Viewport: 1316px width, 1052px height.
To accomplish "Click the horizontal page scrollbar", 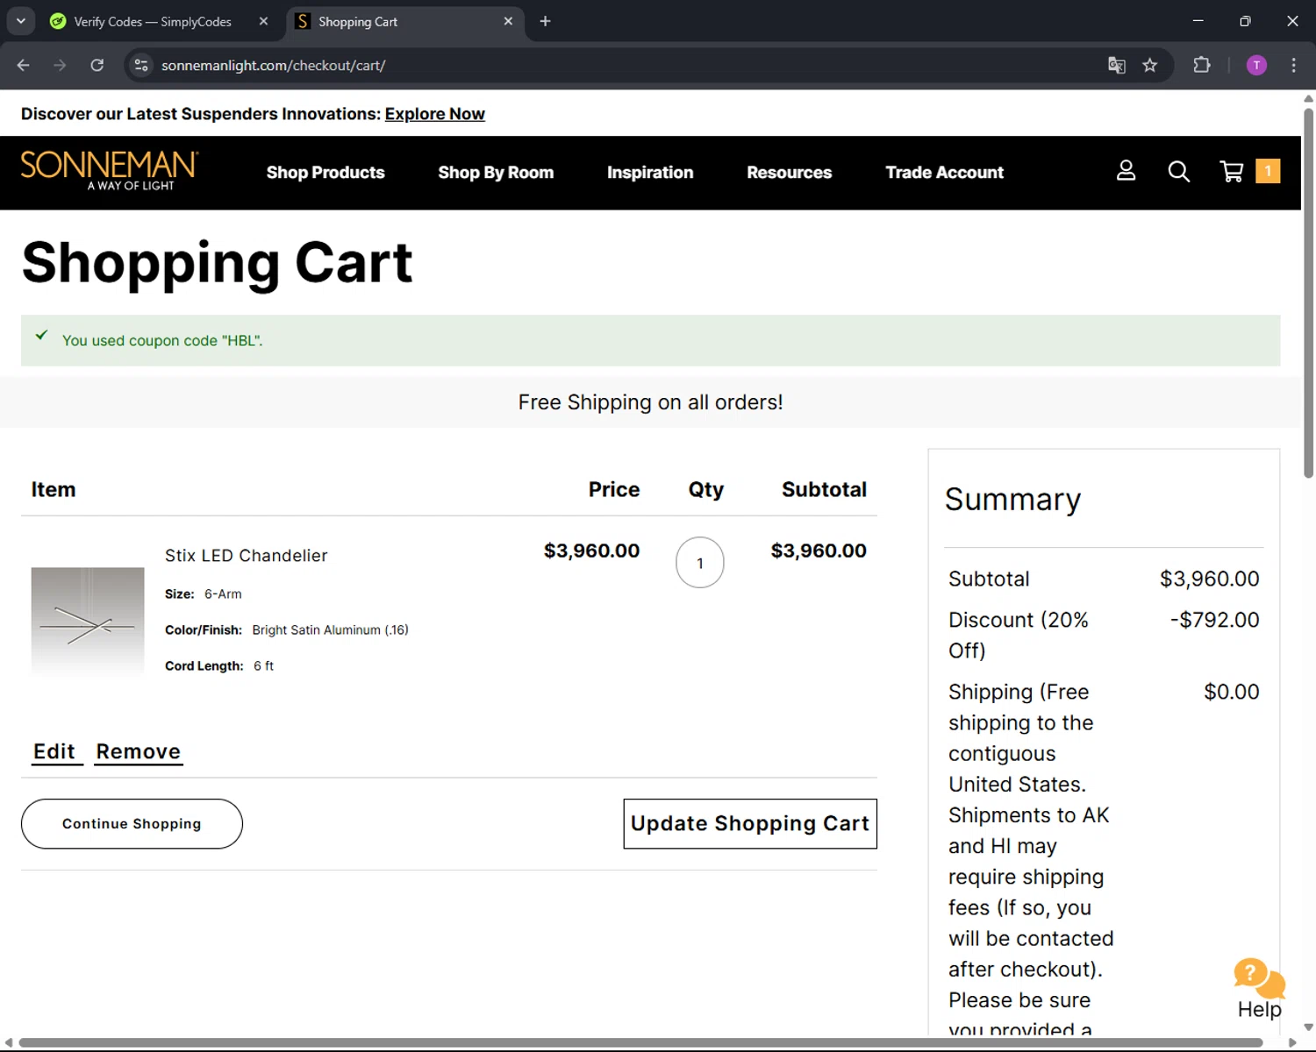I will pyautogui.click(x=640, y=1042).
